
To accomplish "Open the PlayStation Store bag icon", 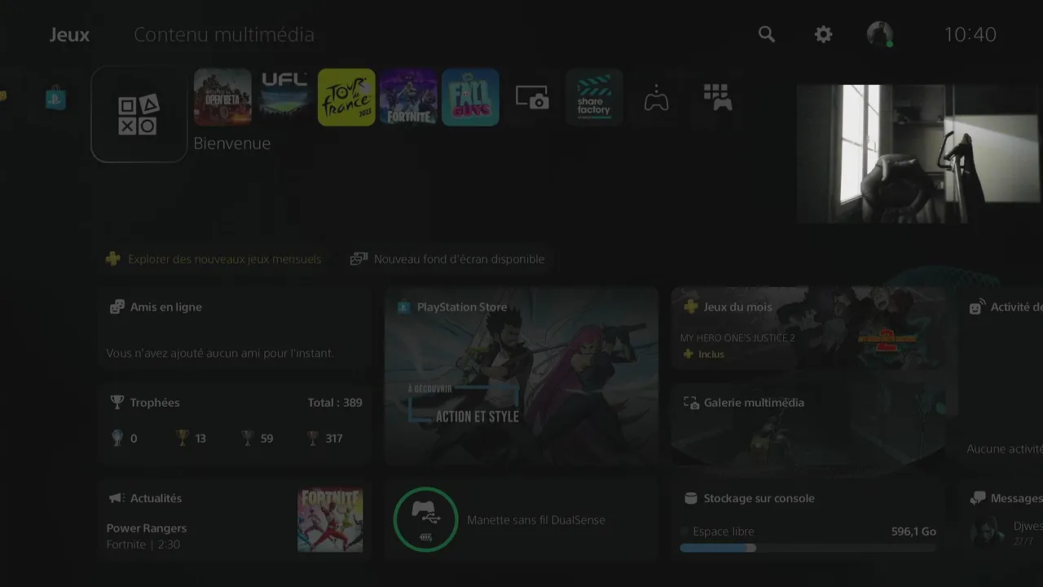I will (55, 99).
